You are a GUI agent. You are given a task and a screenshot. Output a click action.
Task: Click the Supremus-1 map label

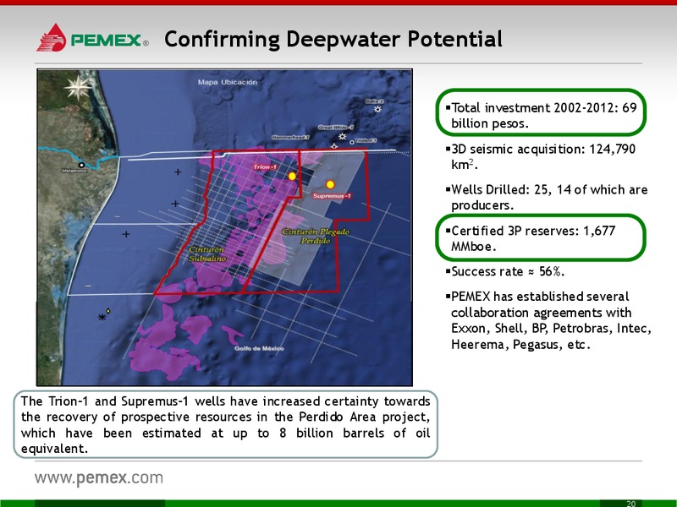coord(332,196)
